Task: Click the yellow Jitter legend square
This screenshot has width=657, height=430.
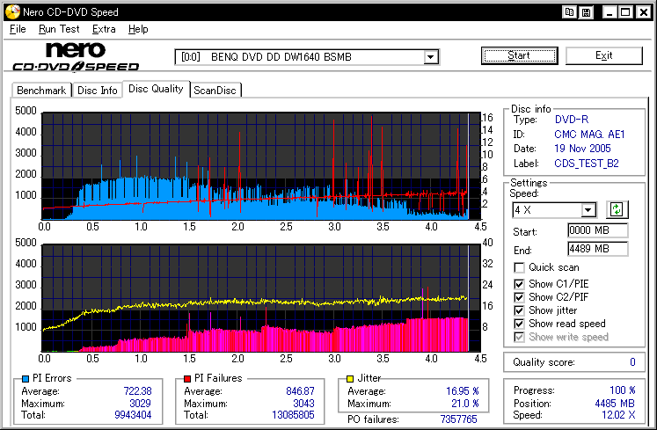Action: click(351, 379)
